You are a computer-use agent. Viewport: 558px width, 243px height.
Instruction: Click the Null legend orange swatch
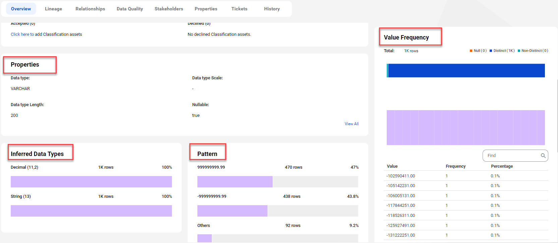tap(471, 51)
